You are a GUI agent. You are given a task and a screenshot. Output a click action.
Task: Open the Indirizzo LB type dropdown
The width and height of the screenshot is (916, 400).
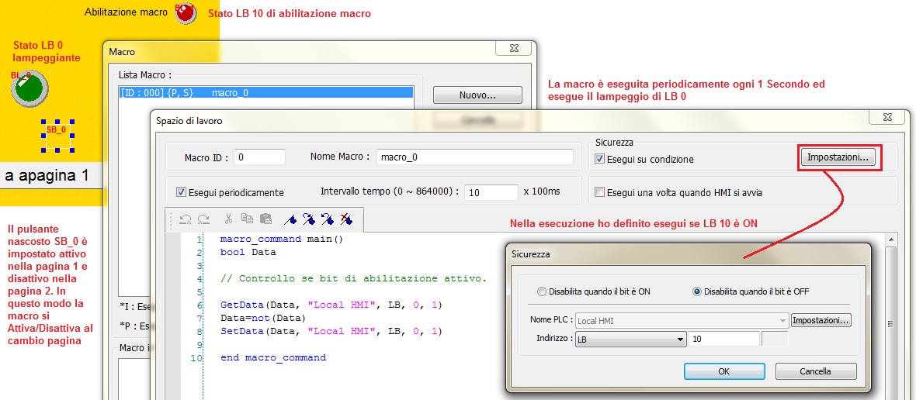pyautogui.click(x=630, y=339)
